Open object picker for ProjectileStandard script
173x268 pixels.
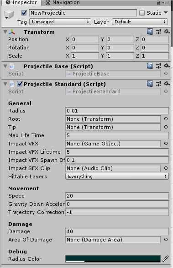coord(166,91)
